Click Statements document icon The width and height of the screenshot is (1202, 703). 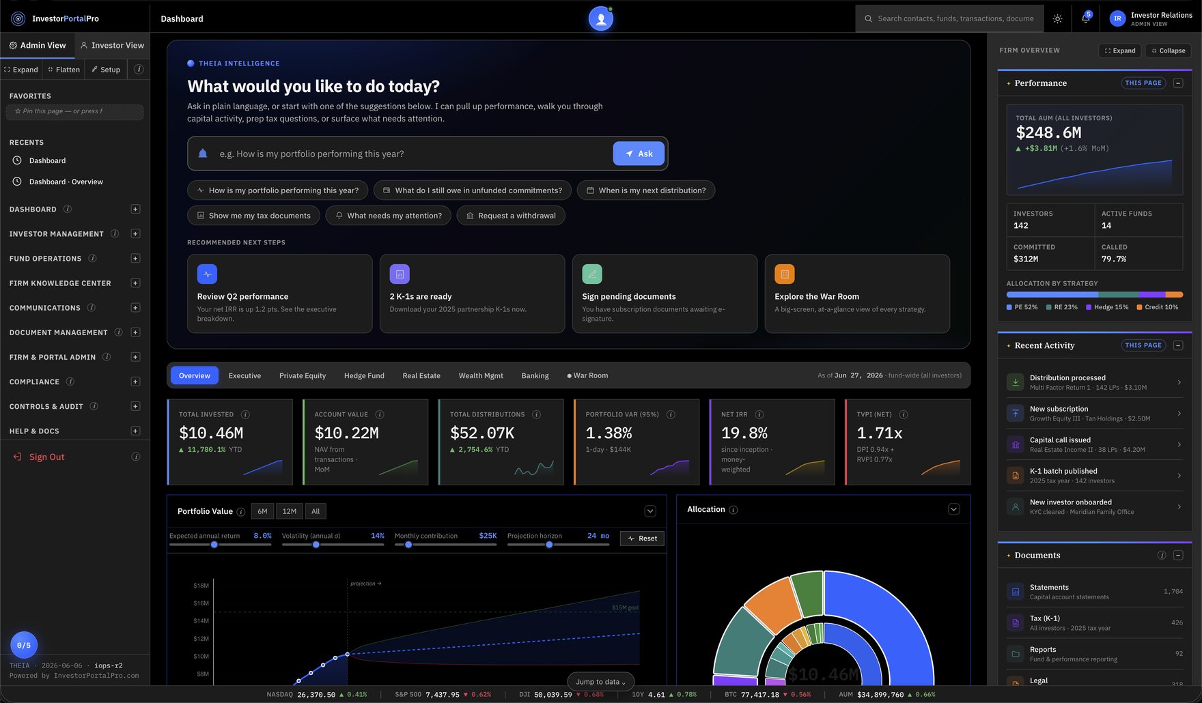[1016, 592]
